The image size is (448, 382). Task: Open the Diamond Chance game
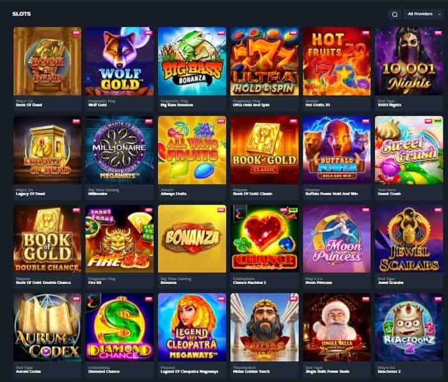click(x=120, y=328)
